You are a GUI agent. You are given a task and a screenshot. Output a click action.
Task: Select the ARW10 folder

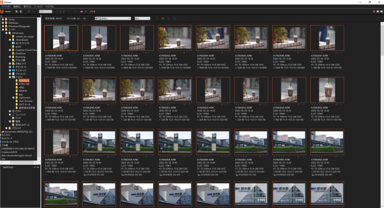[23, 91]
